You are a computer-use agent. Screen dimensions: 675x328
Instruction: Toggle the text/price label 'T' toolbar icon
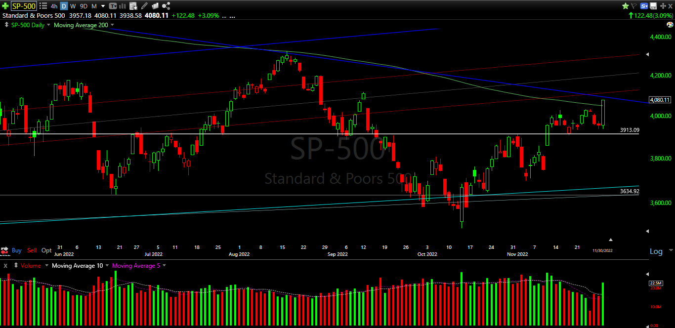(113, 6)
